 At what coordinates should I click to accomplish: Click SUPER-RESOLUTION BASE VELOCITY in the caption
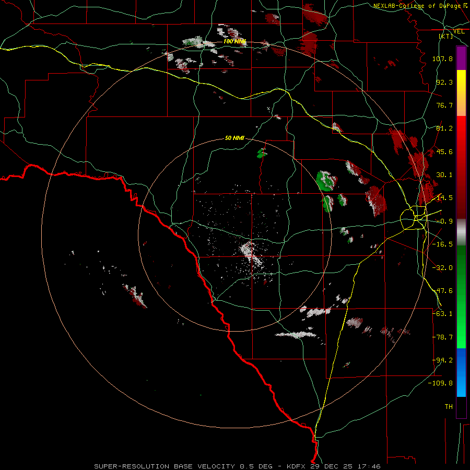(x=165, y=466)
